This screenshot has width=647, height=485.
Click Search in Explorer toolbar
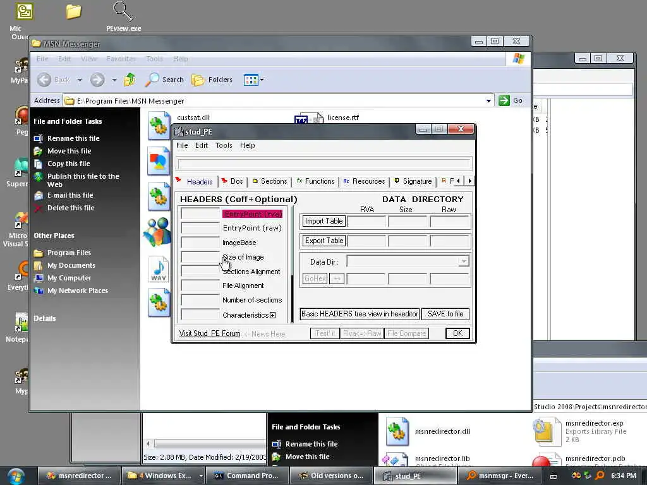(164, 80)
